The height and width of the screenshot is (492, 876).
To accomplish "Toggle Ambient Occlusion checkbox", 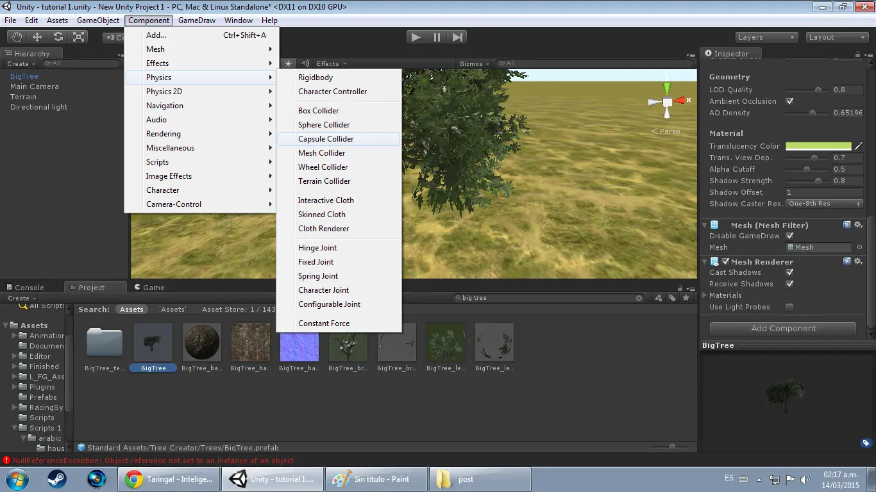I will click(x=790, y=101).
